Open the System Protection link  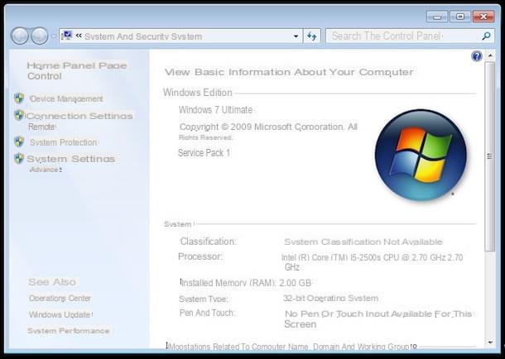(64, 142)
